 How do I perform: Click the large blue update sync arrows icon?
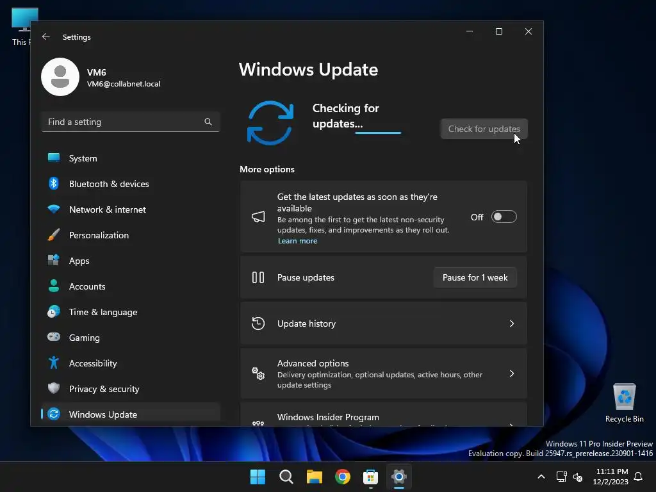coord(270,123)
